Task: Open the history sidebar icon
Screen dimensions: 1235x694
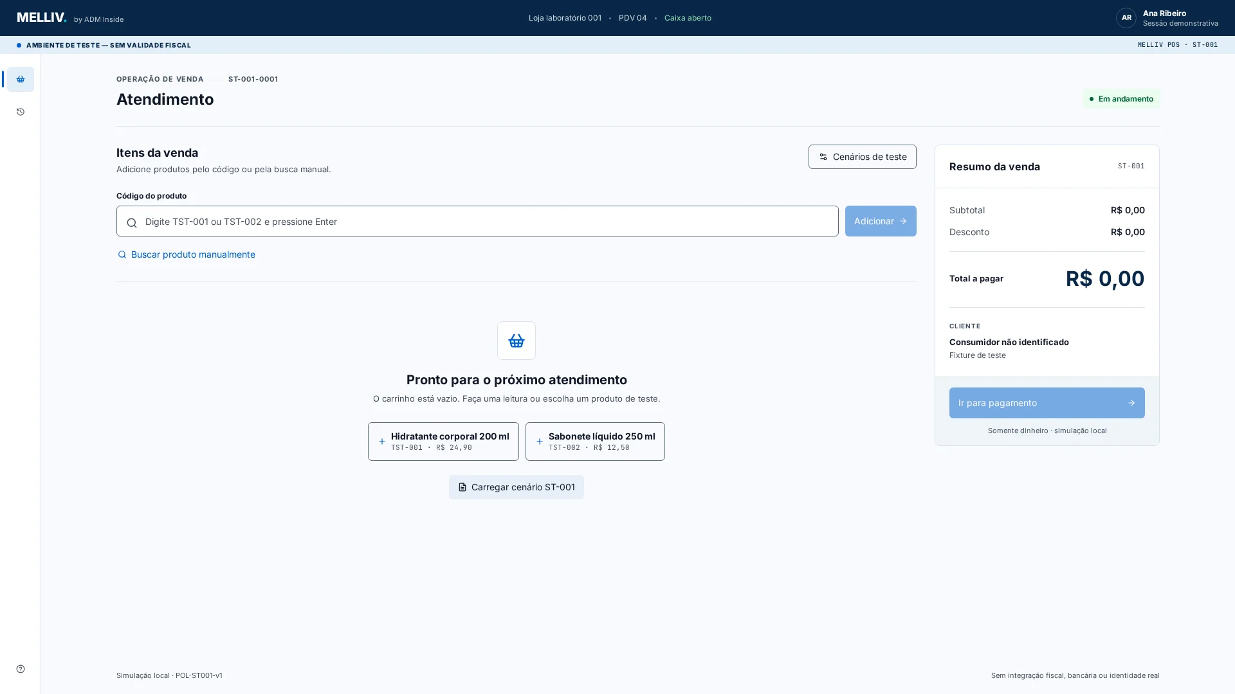Action: pyautogui.click(x=21, y=112)
